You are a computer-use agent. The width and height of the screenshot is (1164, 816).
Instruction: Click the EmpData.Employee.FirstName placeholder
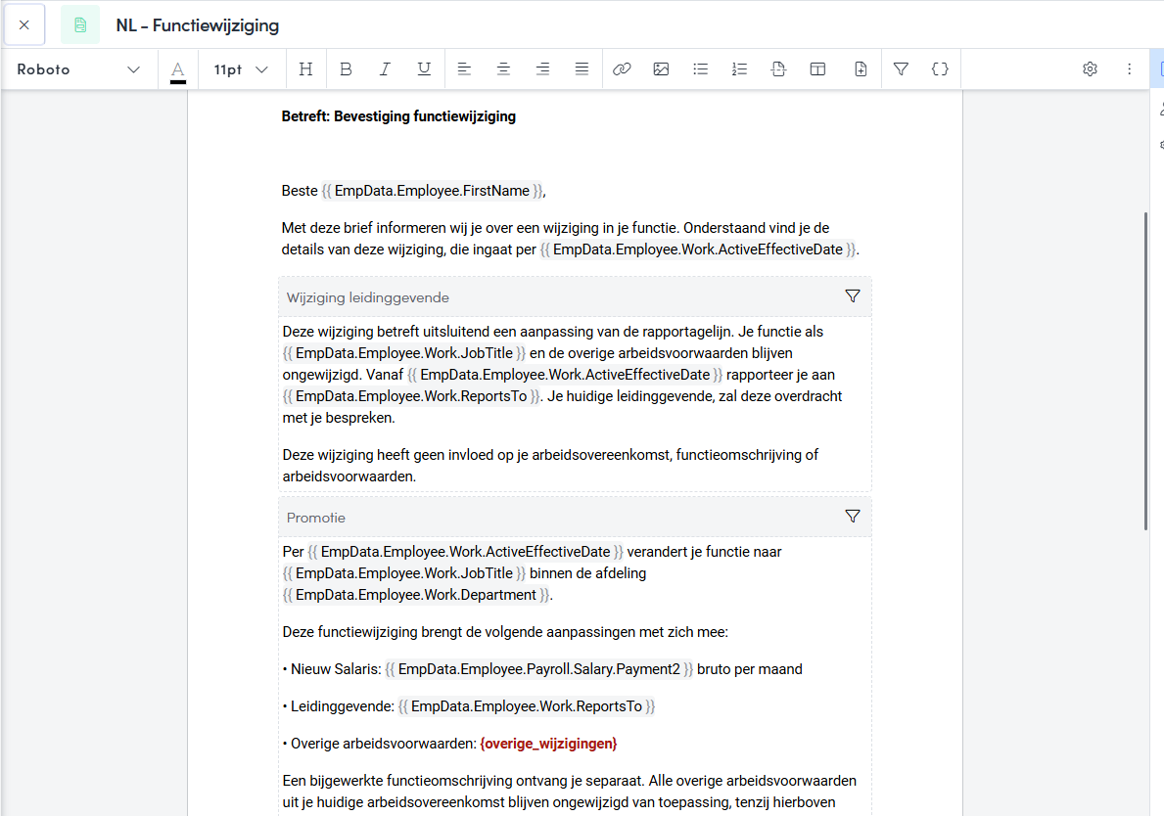pyautogui.click(x=432, y=191)
